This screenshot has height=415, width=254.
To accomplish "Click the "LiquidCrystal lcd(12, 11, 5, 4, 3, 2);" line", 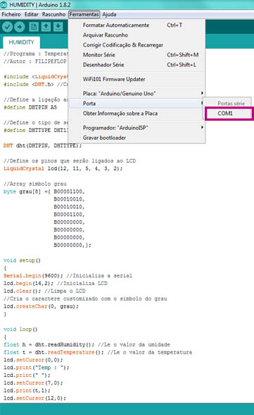I will coord(63,169).
